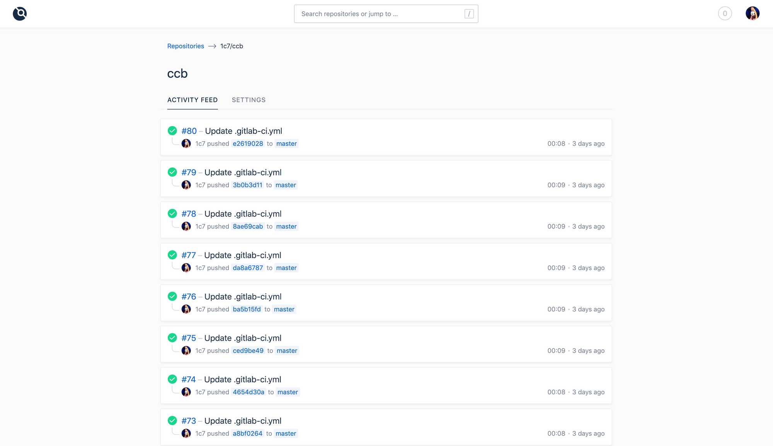Click the author avatar in build #75 row
This screenshot has height=446, width=773.
(x=186, y=350)
